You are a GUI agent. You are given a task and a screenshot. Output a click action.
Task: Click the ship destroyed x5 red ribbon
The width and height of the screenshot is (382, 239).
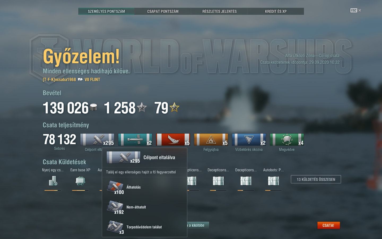point(173,140)
